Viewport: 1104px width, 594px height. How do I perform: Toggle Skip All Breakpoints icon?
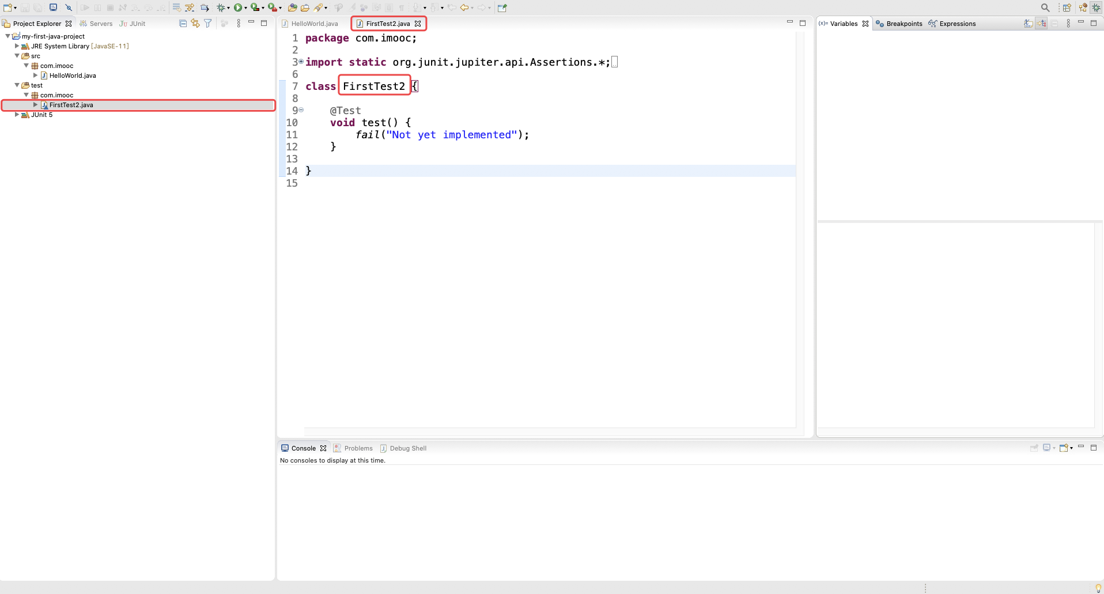69,7
